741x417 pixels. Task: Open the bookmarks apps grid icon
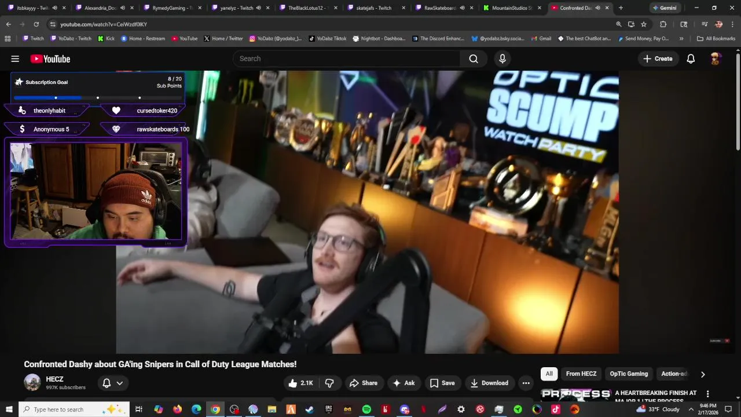[x=8, y=39]
